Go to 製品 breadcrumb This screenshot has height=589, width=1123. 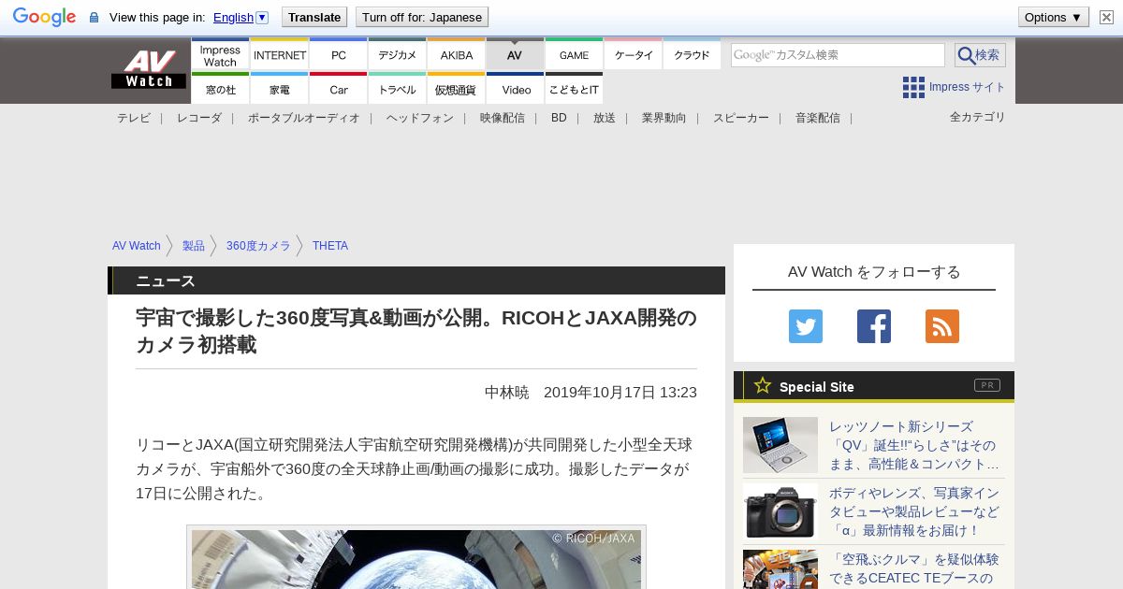click(194, 246)
